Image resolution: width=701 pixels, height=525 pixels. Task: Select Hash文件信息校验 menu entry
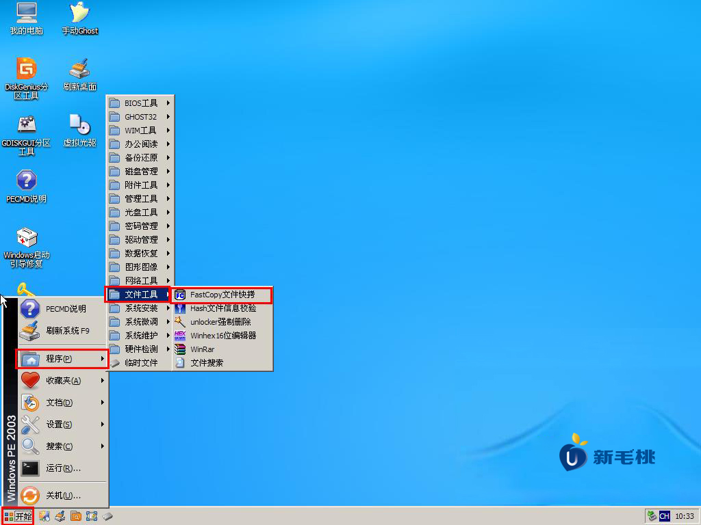pos(222,308)
